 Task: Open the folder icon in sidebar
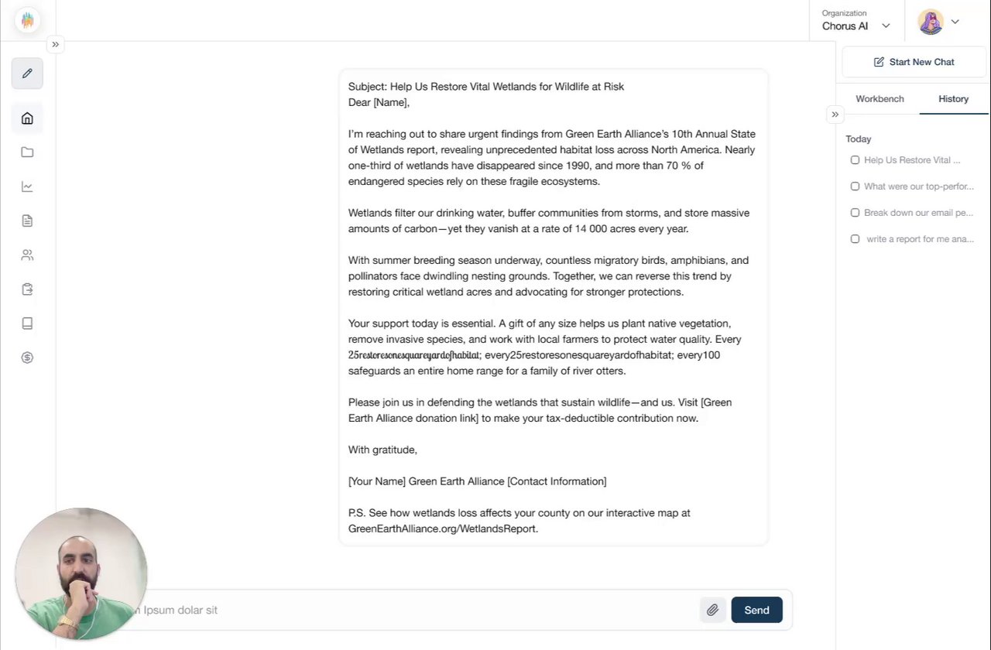[27, 152]
